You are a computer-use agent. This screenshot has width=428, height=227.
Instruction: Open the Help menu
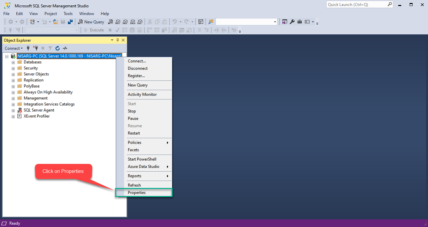[x=105, y=14]
